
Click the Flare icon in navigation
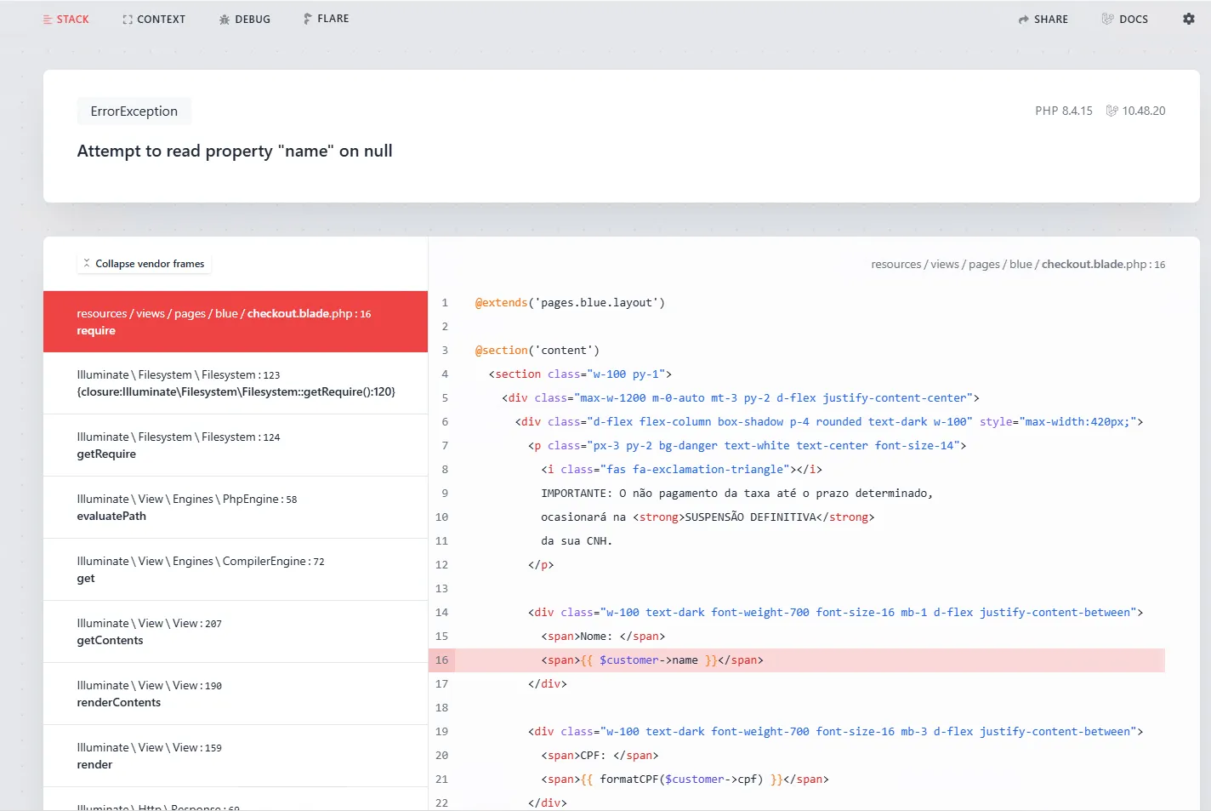click(x=307, y=19)
